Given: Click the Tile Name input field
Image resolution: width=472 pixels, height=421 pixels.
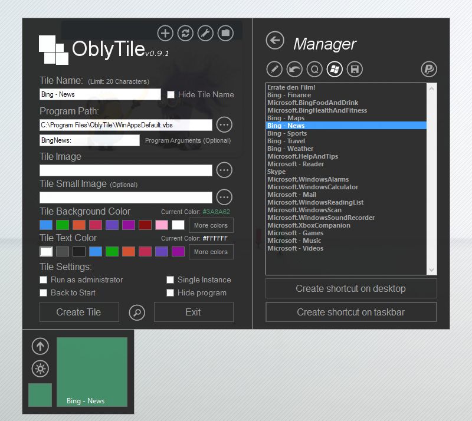Looking at the screenshot, I should click(x=100, y=94).
